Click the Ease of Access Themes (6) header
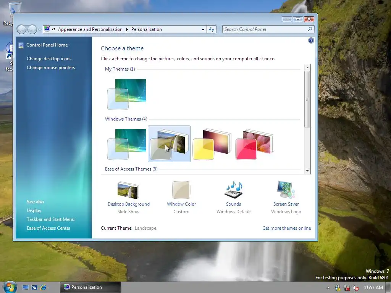Screen dimensions: 391x293 coord(131,169)
